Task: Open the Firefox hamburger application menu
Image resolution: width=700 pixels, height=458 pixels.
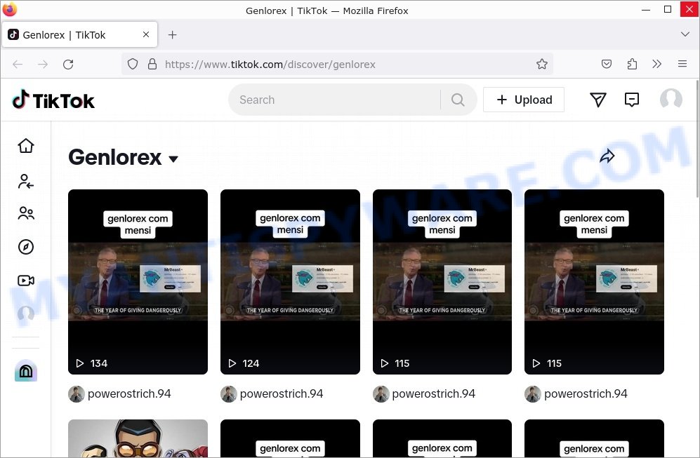Action: pyautogui.click(x=682, y=65)
